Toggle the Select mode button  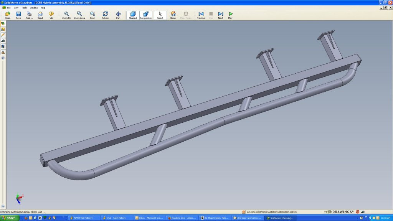(160, 15)
